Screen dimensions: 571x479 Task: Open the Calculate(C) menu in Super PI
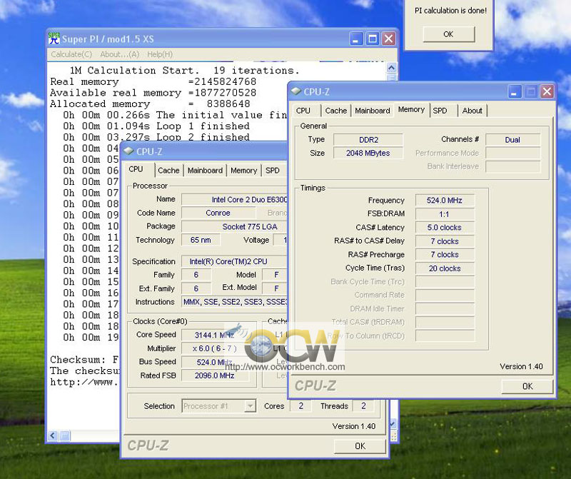tap(71, 54)
